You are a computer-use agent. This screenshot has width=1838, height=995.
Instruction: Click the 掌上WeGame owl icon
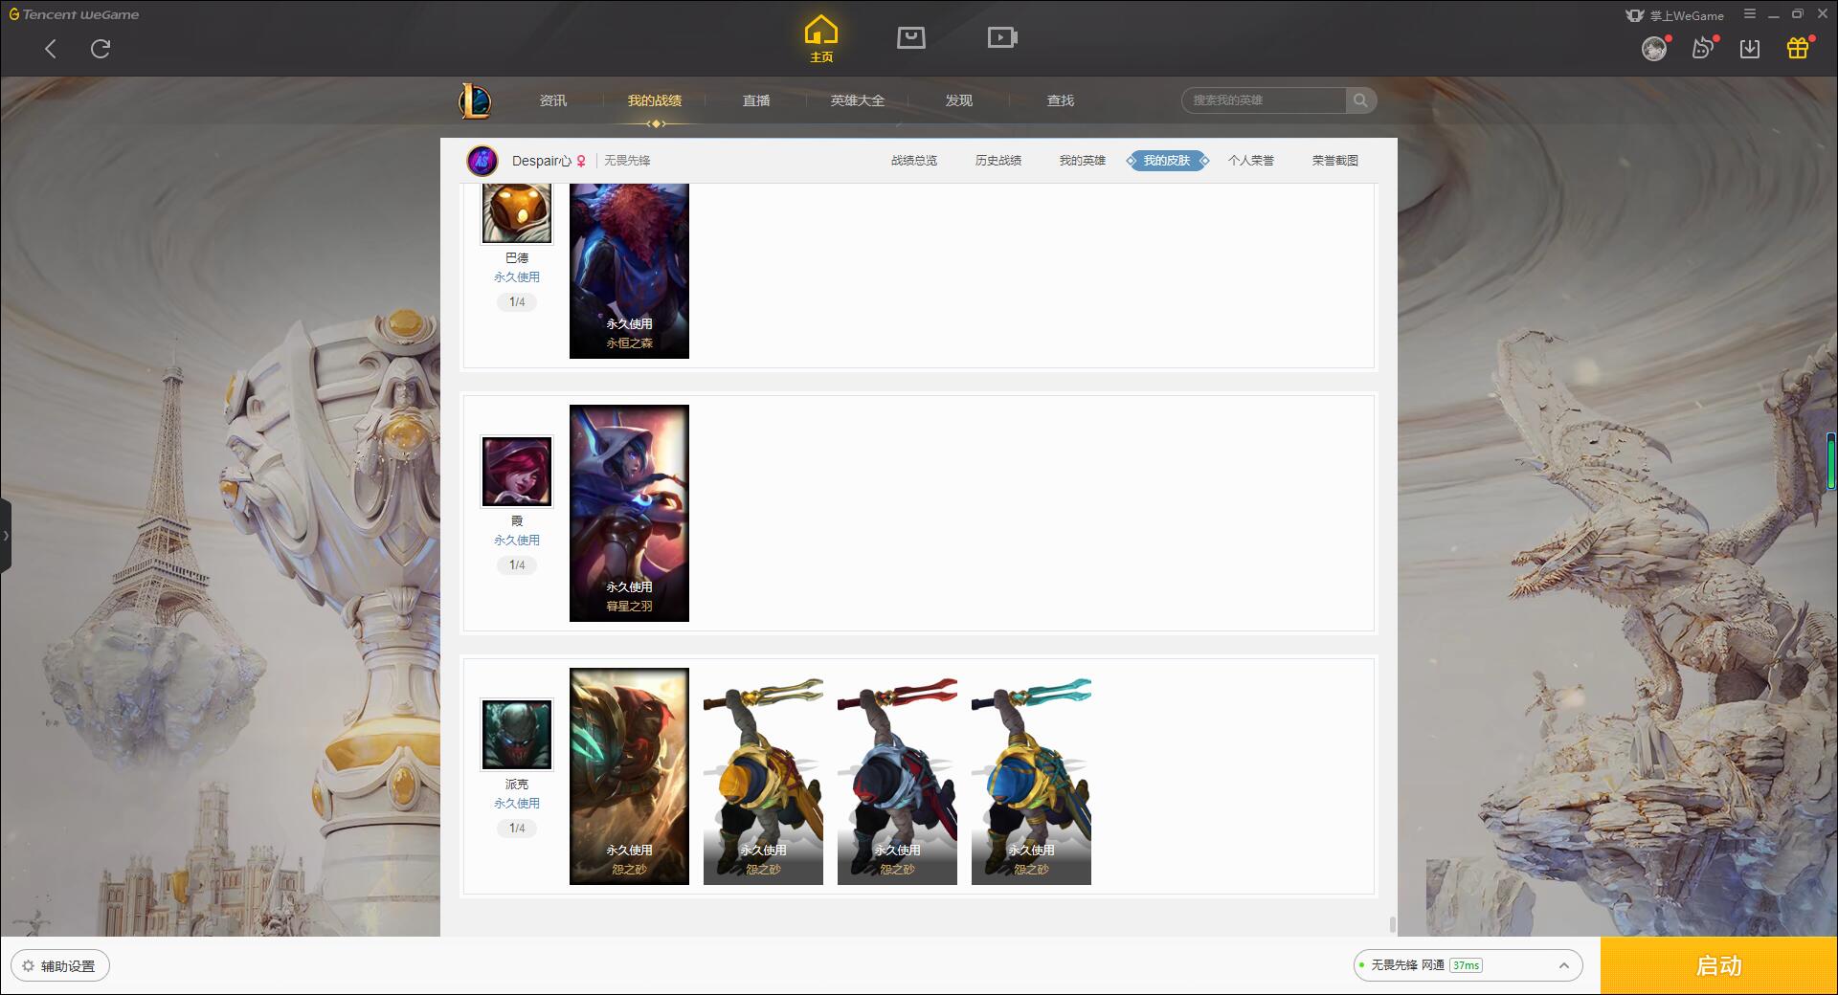1635,15
